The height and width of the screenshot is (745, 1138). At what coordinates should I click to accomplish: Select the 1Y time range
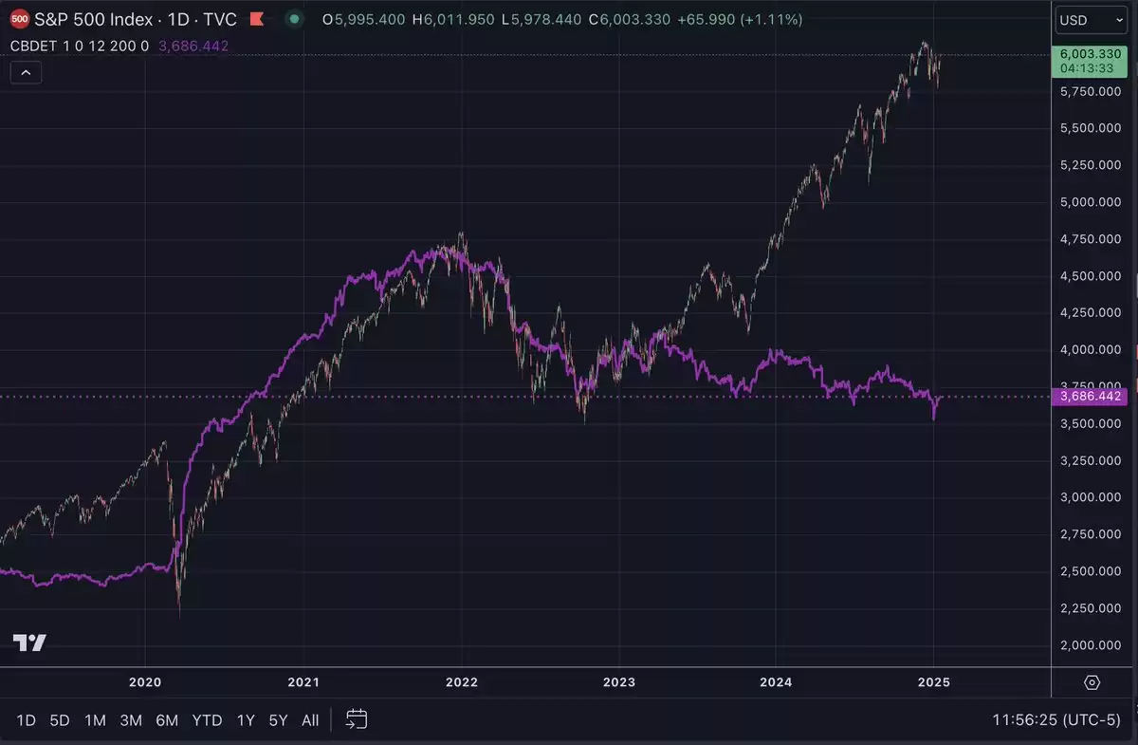click(x=246, y=720)
